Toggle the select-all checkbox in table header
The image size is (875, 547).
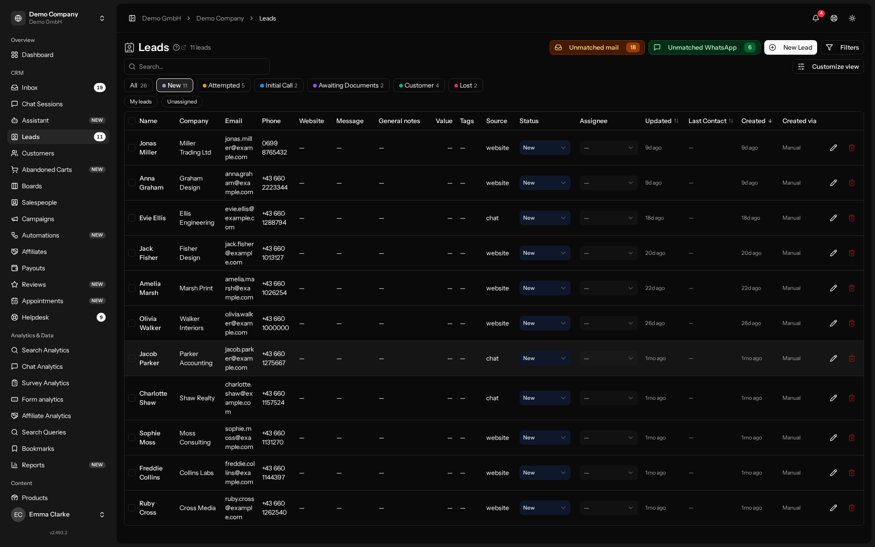132,121
